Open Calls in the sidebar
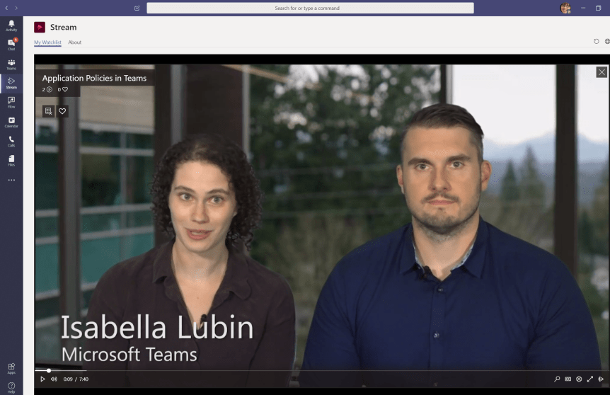This screenshot has width=610, height=395. (11, 142)
